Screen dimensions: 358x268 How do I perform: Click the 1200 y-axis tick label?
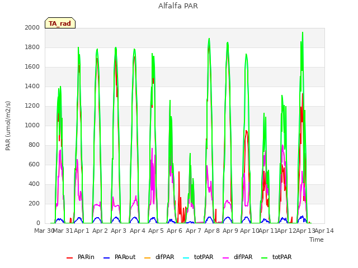pos(32,106)
